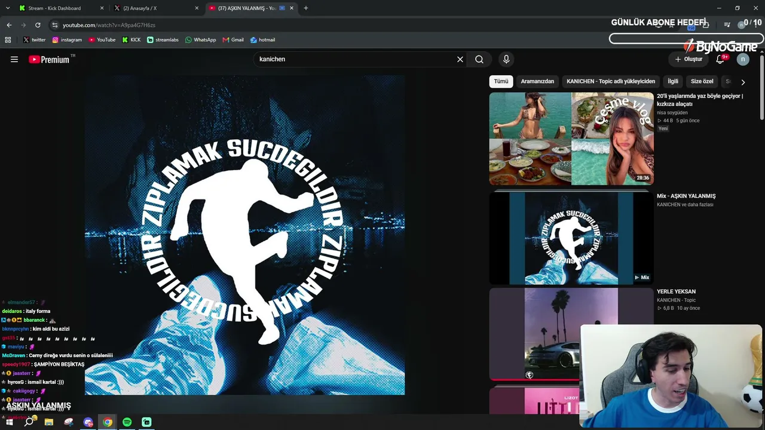Go to YouTube Premium home logo
Image resolution: width=765 pixels, height=430 pixels.
coord(49,59)
